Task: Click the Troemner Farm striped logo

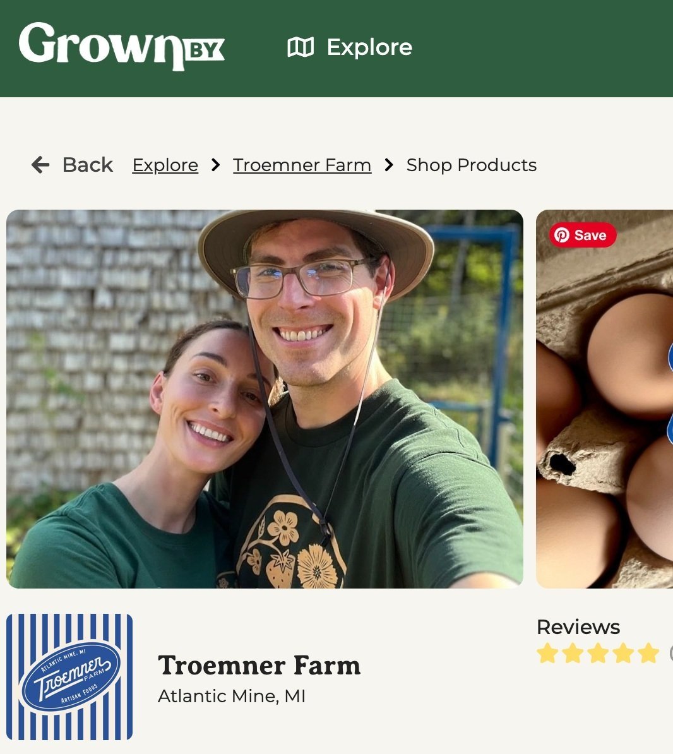Action: pos(69,676)
